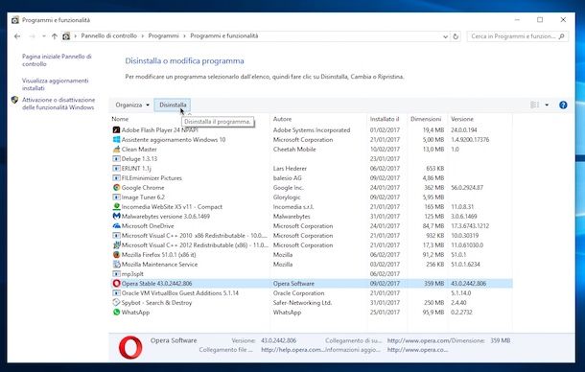Click the Oracle VM VirtualBox Guest Additions icon
Image resolution: width=585 pixels, height=372 pixels.
click(x=116, y=292)
